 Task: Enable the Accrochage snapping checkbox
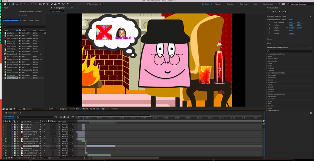[x=89, y=4]
